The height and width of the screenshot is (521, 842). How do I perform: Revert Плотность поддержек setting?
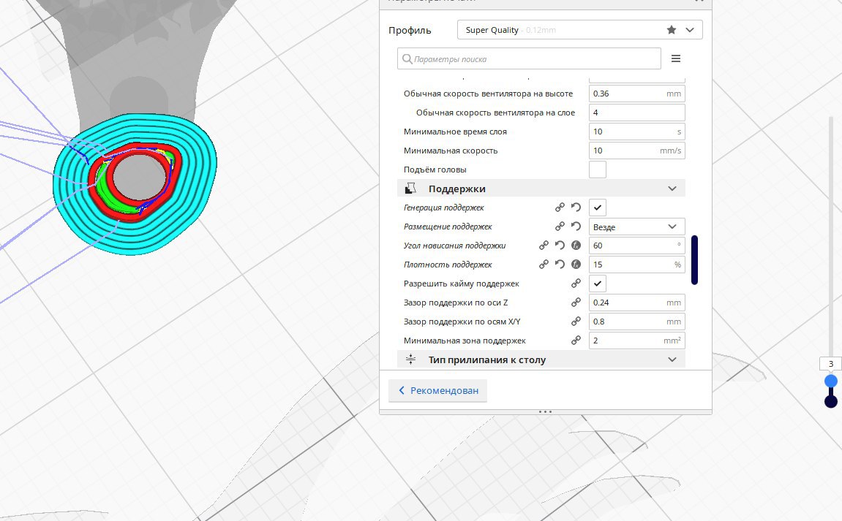[x=560, y=264]
